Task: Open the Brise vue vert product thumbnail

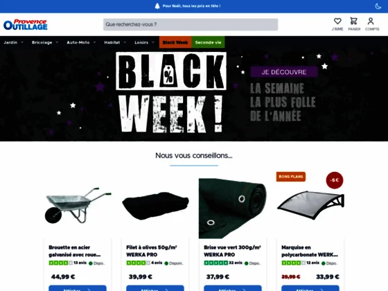Action: [x=233, y=209]
